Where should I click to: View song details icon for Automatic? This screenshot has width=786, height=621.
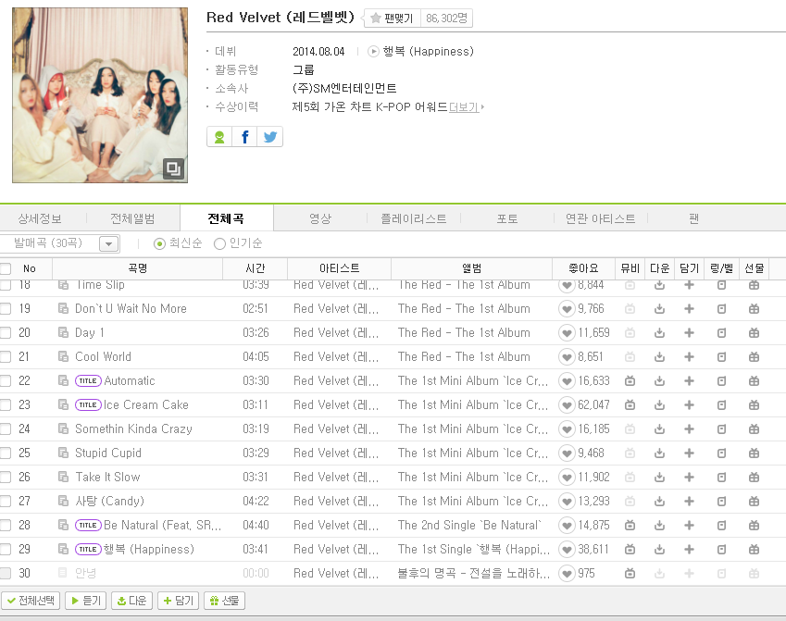pyautogui.click(x=63, y=381)
